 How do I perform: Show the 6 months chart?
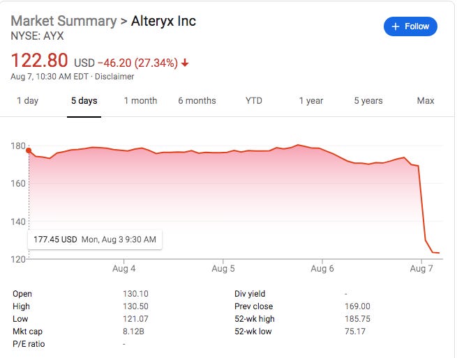(x=197, y=101)
